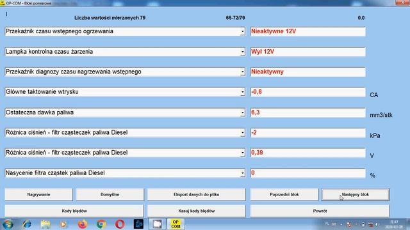Launch Opera from the taskbar
The width and height of the screenshot is (410, 230).
pos(120,224)
